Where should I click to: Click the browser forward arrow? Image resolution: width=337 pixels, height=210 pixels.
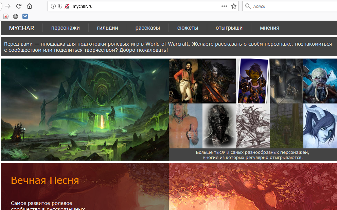(x=8, y=6)
